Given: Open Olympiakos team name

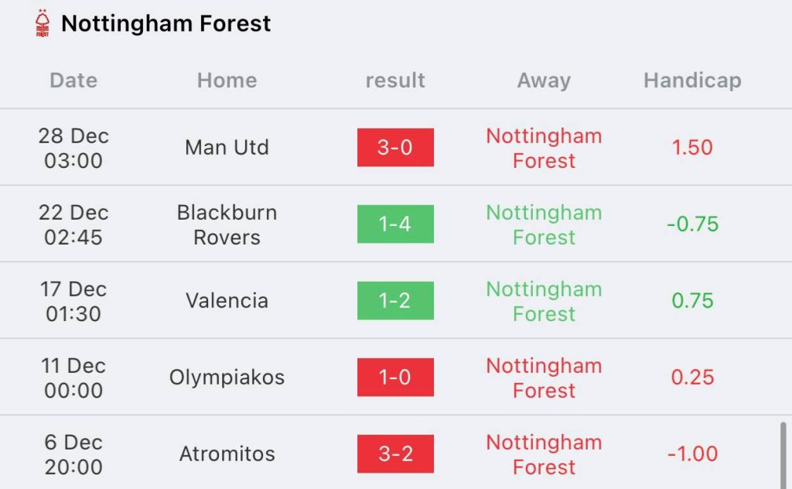Looking at the screenshot, I should pyautogui.click(x=227, y=378).
